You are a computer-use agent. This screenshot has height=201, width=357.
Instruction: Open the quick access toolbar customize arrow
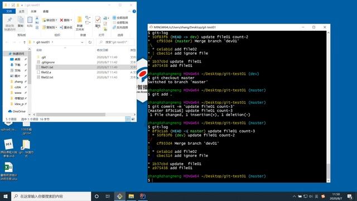click(22, 5)
